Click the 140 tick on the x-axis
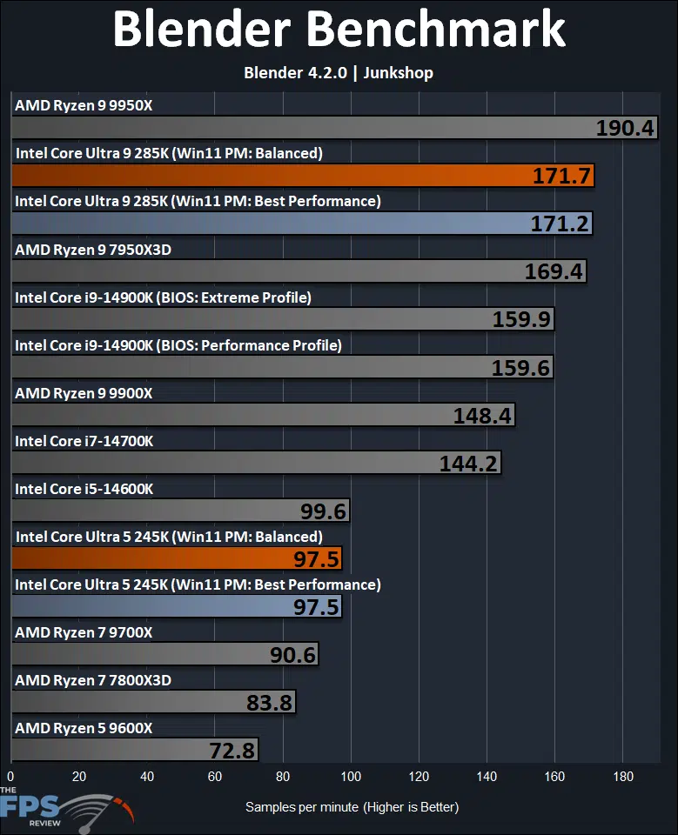This screenshot has height=835, width=678. click(487, 777)
